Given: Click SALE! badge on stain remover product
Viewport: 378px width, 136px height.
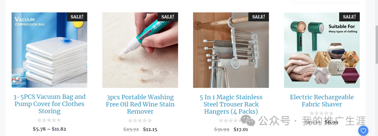Looking at the screenshot, I should pyautogui.click(x=168, y=17).
